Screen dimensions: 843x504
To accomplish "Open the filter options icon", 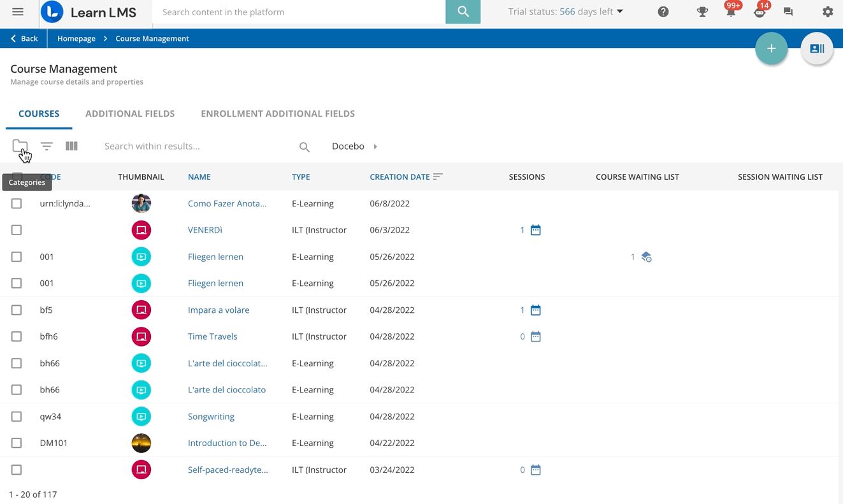I will (x=47, y=147).
